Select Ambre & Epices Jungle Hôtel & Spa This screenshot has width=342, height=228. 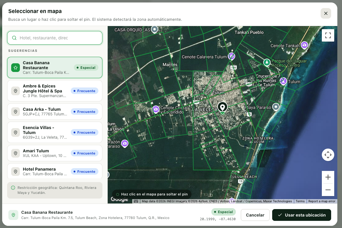(x=55, y=91)
